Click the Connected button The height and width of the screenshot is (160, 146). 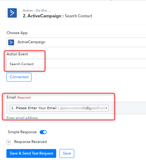click(x=19, y=77)
